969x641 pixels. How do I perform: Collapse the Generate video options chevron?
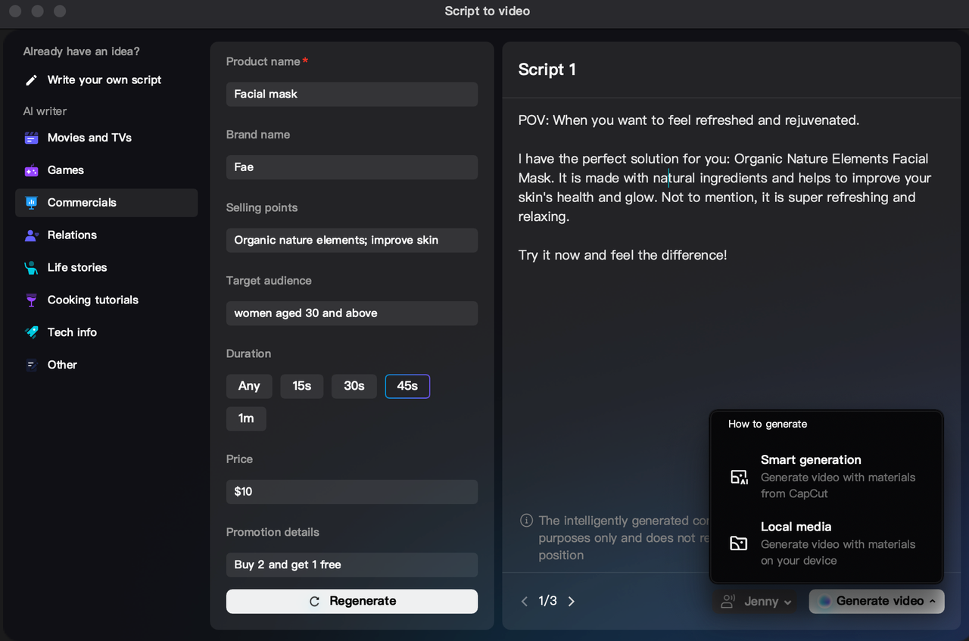point(930,601)
